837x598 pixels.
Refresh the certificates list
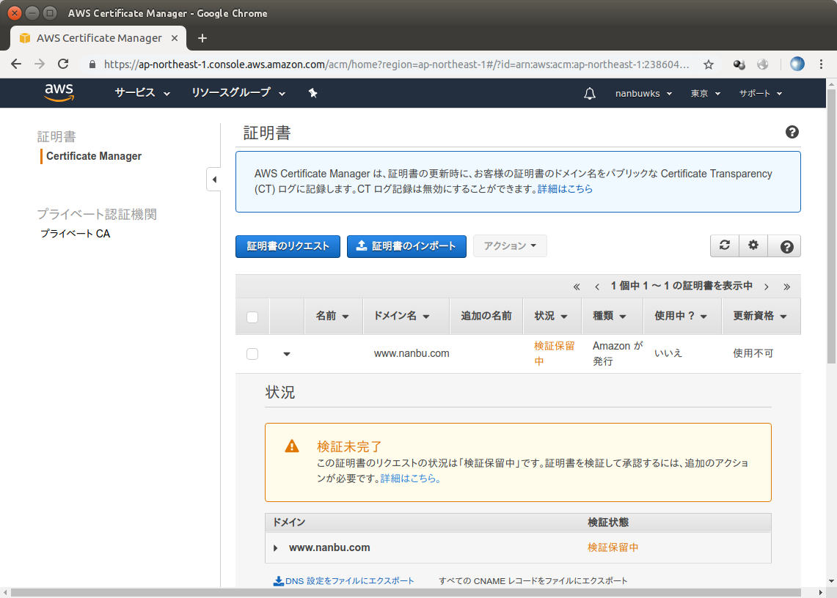(x=725, y=246)
